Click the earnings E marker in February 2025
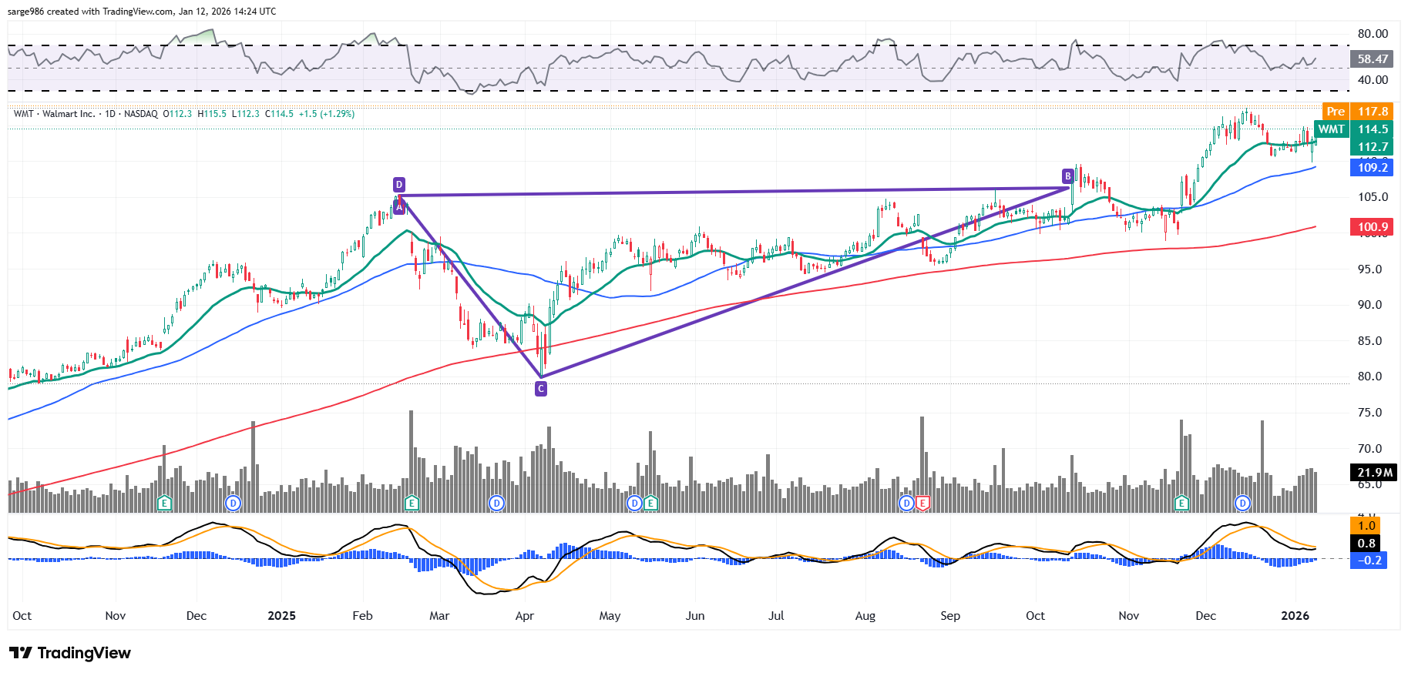The width and height of the screenshot is (1408, 676). [x=412, y=504]
